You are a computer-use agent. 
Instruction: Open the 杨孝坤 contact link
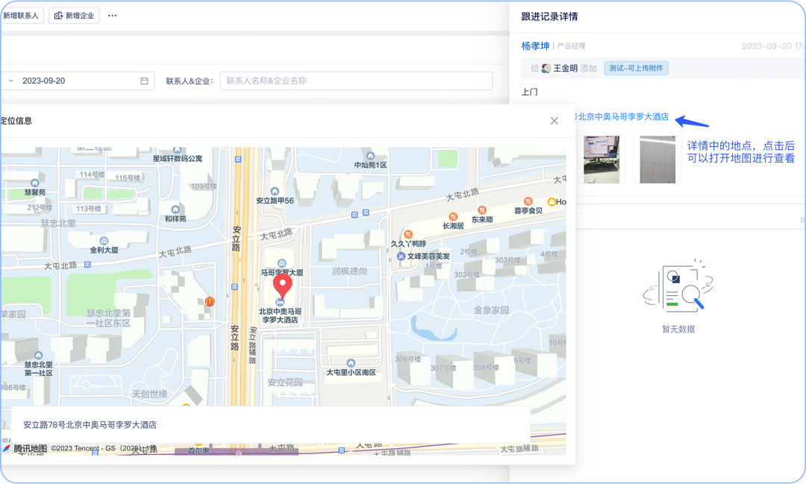coord(535,45)
